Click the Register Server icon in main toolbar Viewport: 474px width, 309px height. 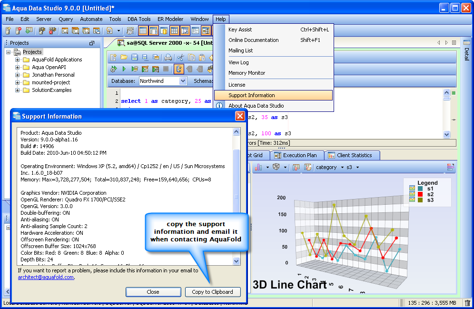pyautogui.click(x=8, y=30)
